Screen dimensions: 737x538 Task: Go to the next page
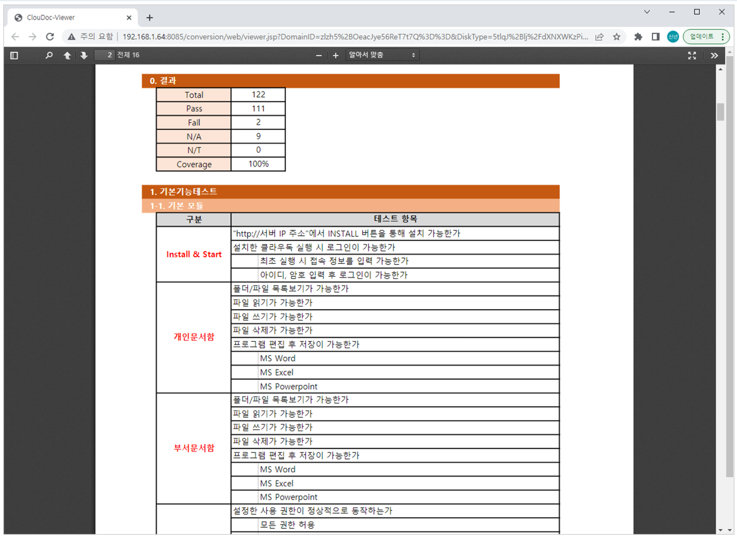[84, 56]
